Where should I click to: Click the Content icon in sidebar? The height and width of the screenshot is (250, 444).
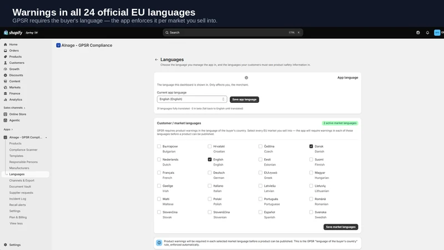pyautogui.click(x=6, y=81)
